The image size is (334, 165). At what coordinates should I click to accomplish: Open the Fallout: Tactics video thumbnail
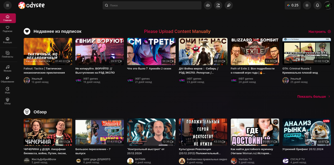click(x=48, y=51)
